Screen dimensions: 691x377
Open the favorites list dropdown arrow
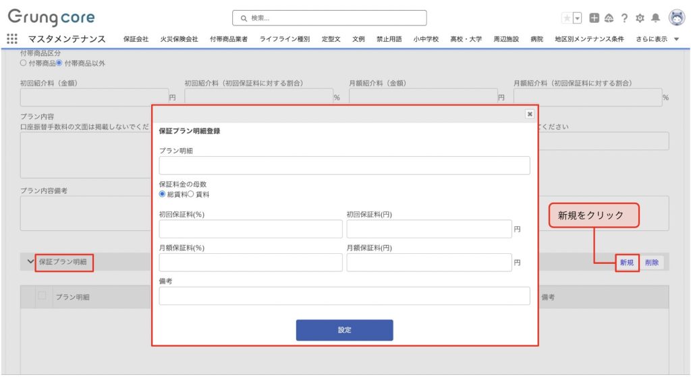578,18
